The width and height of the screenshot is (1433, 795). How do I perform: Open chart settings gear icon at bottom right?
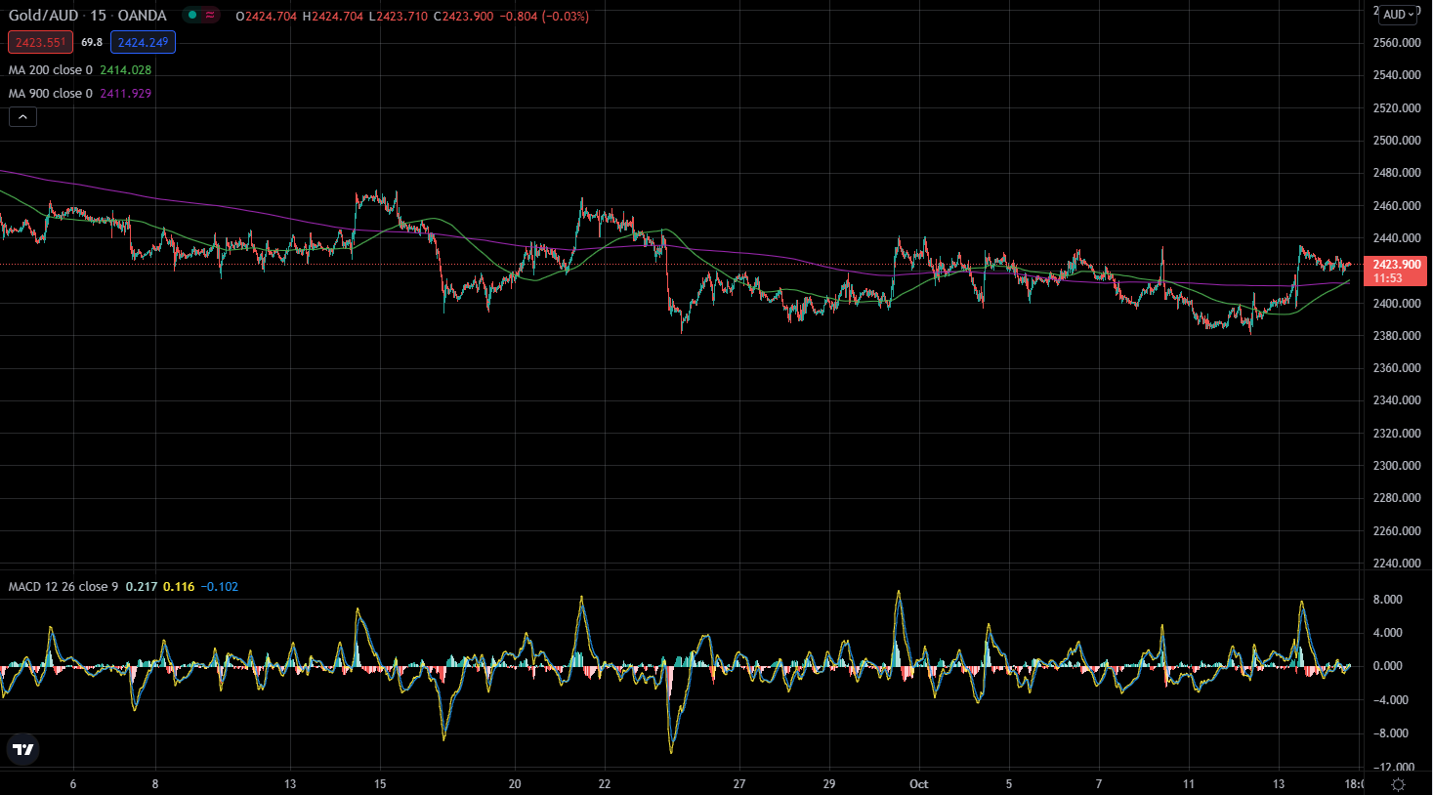[1398, 784]
